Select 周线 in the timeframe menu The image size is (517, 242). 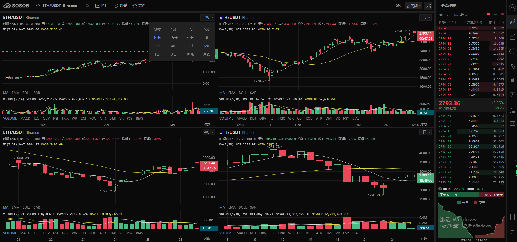[x=190, y=54]
